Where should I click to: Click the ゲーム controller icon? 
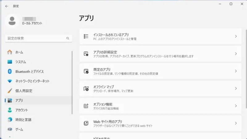10,129
